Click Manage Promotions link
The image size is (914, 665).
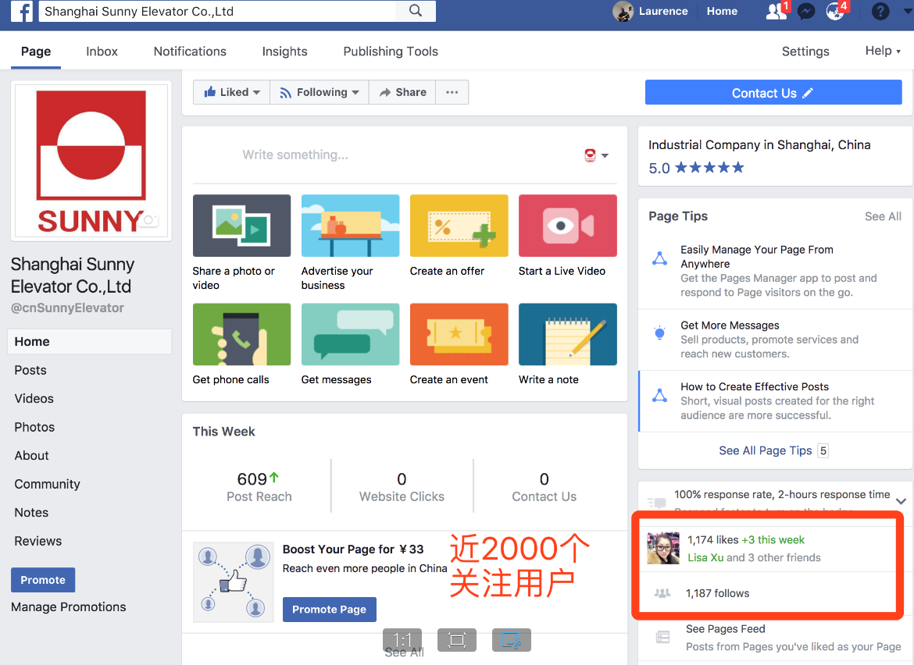pos(68,606)
